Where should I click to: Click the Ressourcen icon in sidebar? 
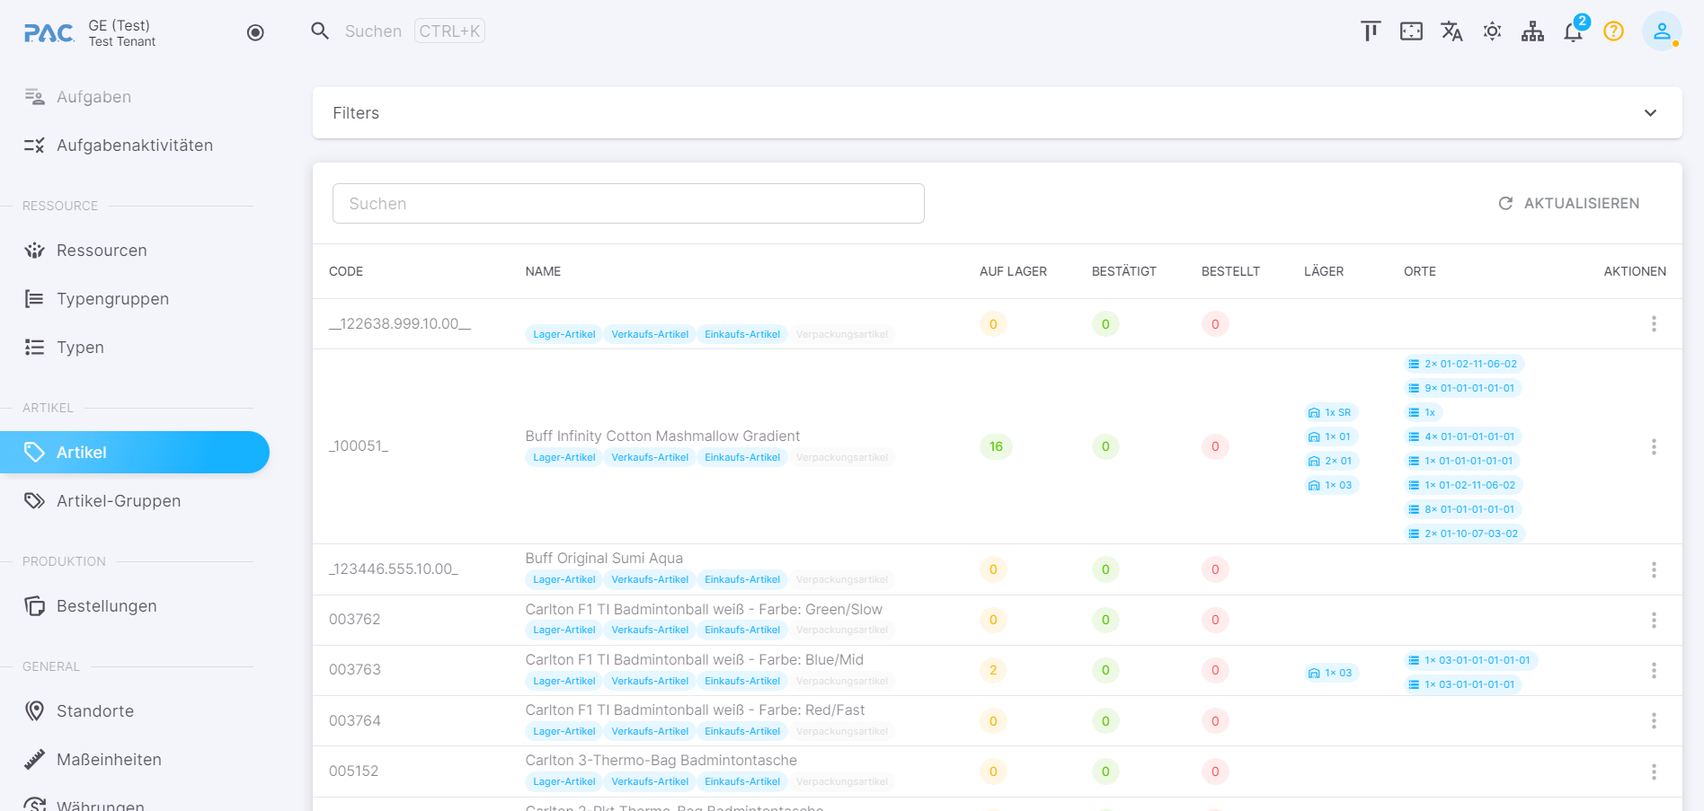tap(34, 251)
